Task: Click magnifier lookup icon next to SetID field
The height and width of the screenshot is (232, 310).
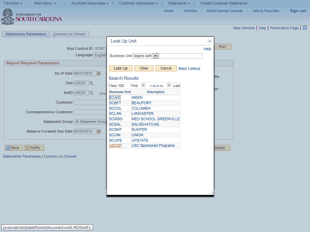Action: [91, 93]
